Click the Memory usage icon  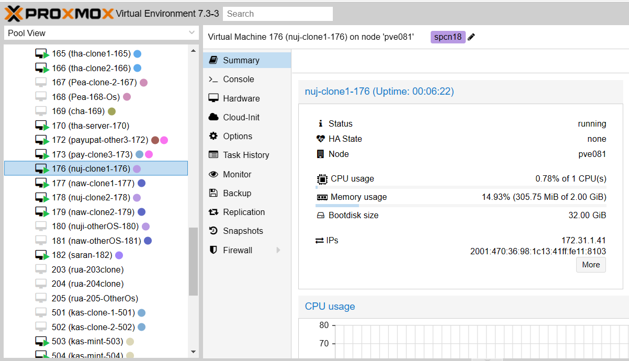(322, 198)
